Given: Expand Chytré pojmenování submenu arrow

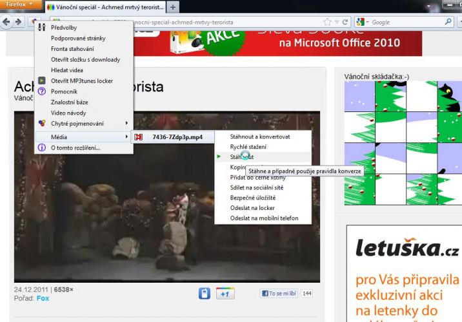Looking at the screenshot, I should coord(126,123).
